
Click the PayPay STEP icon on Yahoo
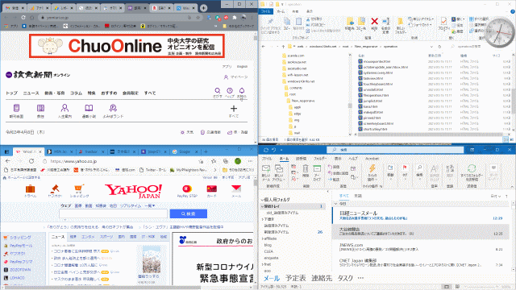[187, 188]
